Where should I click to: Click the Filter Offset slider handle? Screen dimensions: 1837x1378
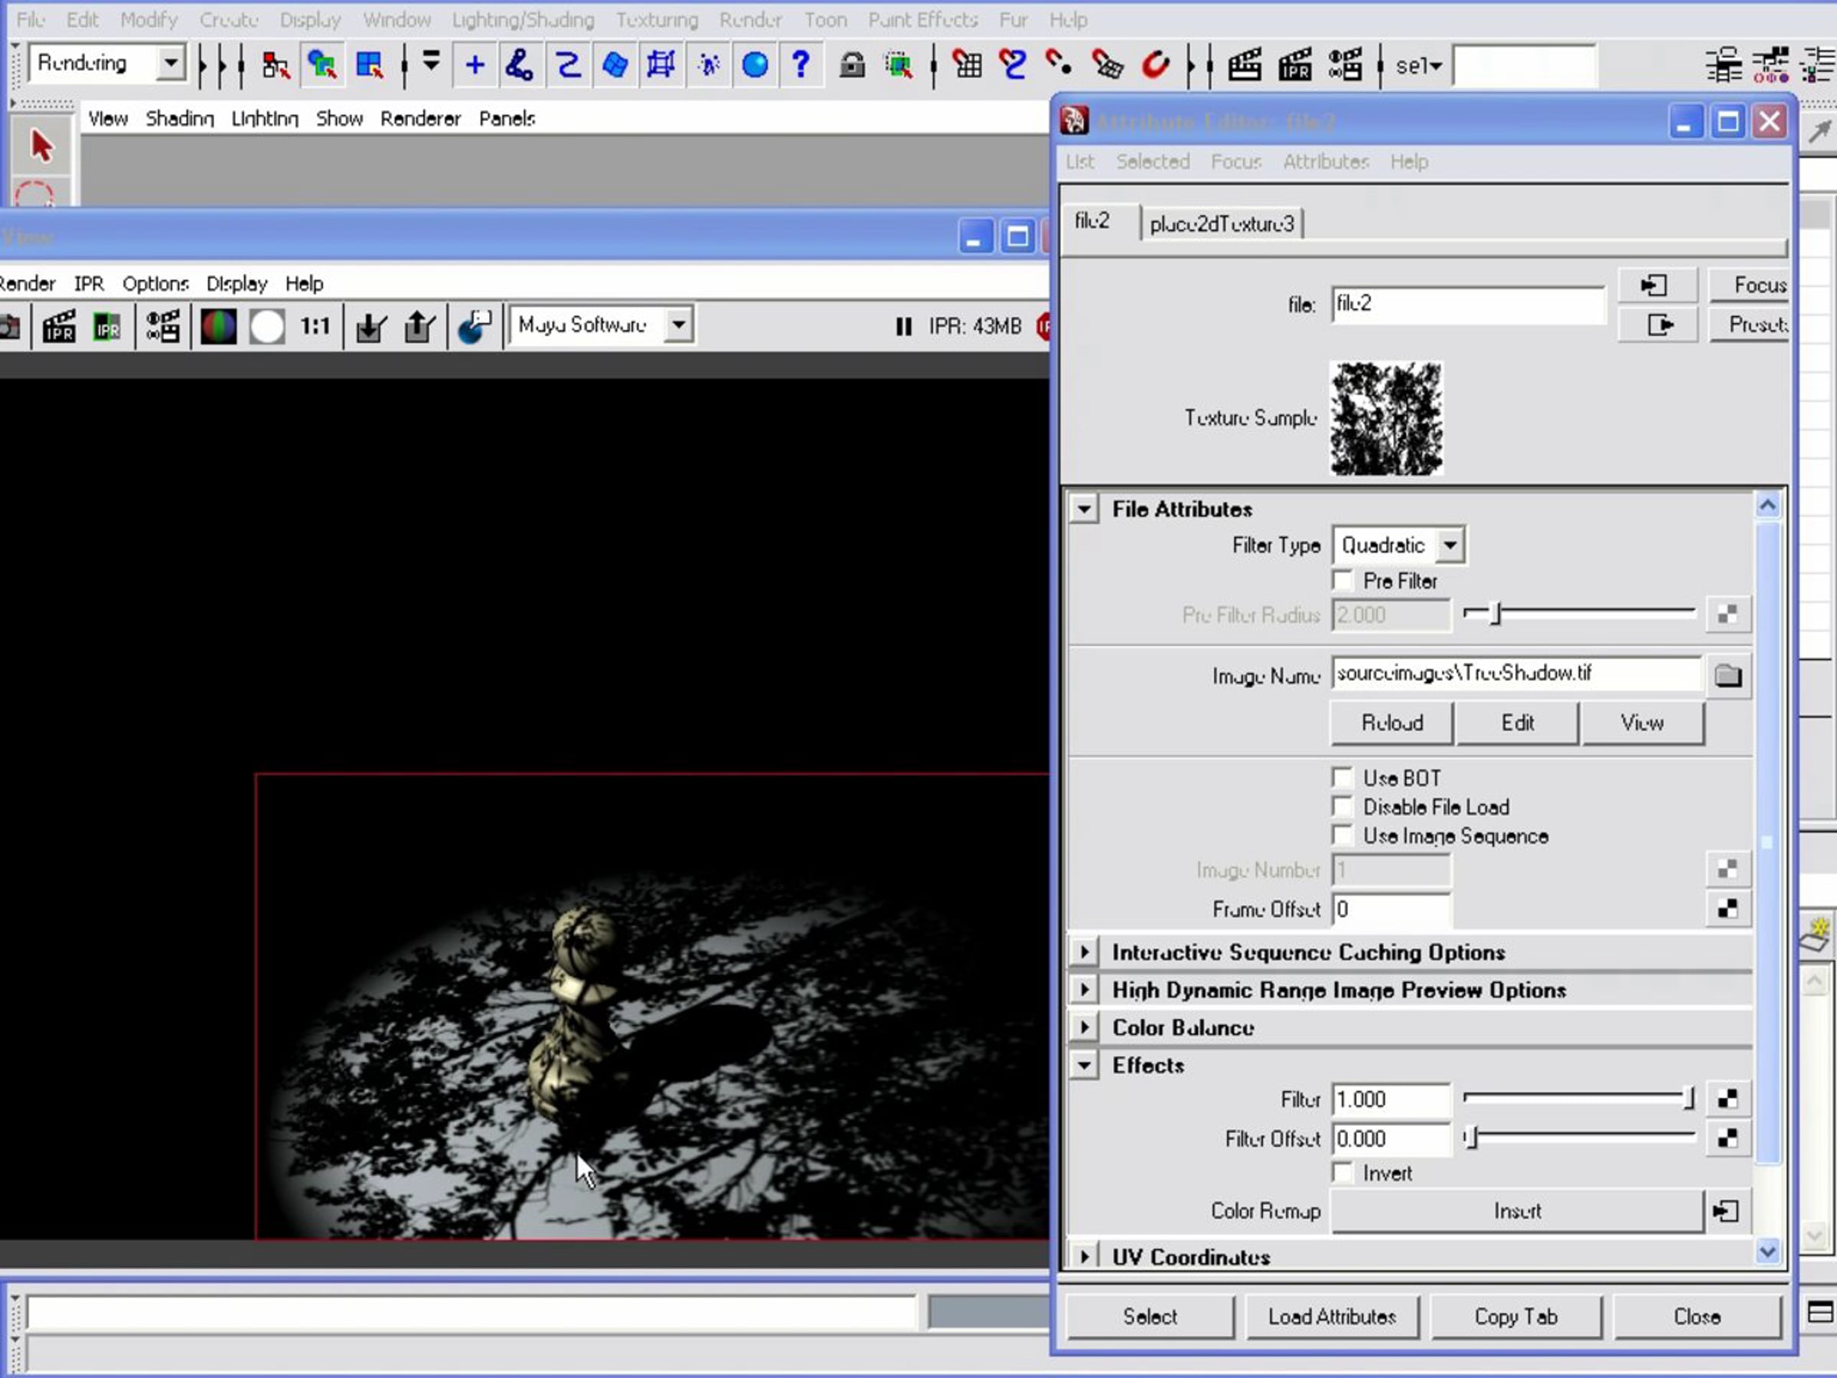(1472, 1138)
